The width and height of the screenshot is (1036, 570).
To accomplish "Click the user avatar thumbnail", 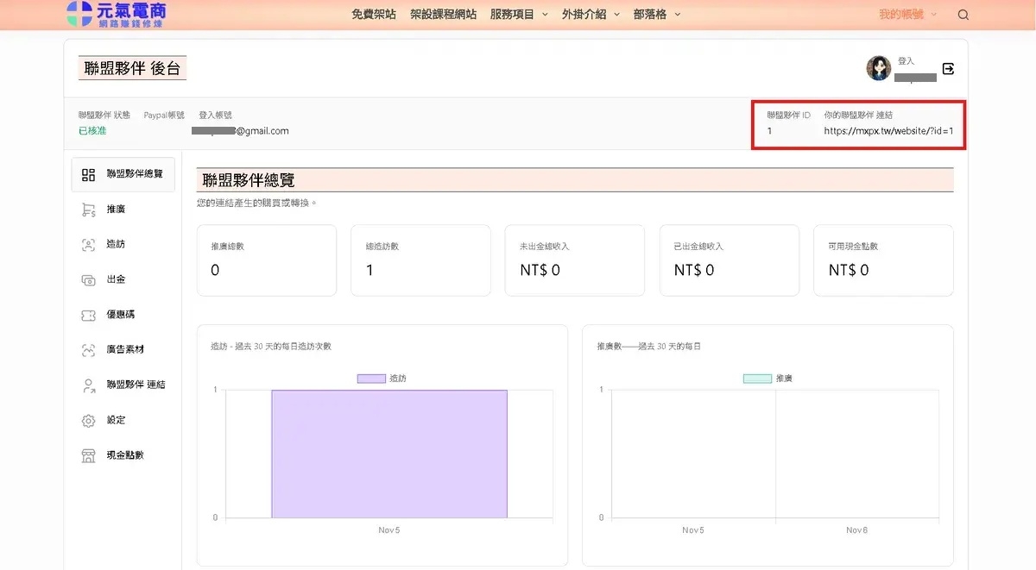I will [x=879, y=68].
